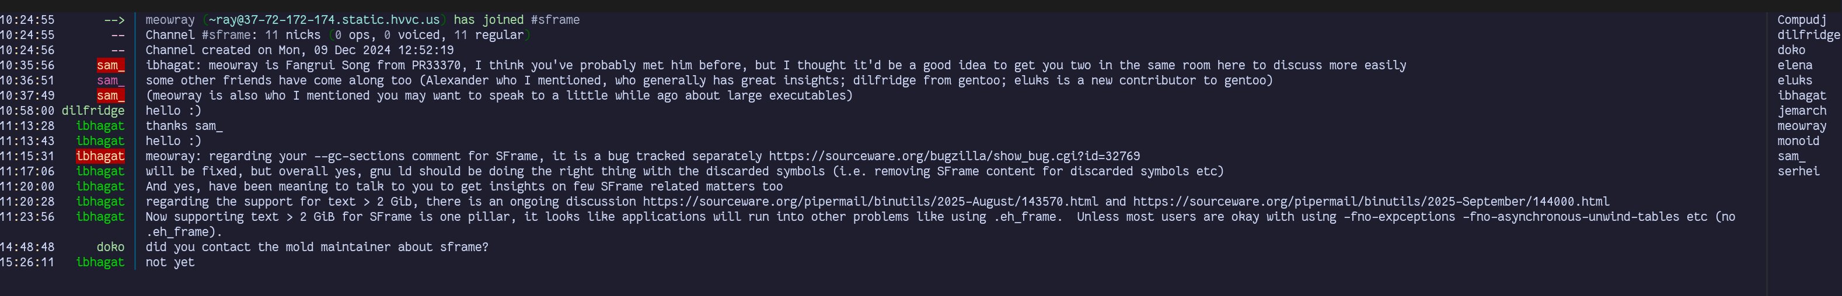Click dilfridge nick at 10:58:00 message
Image resolution: width=1842 pixels, height=296 pixels.
[x=93, y=111]
